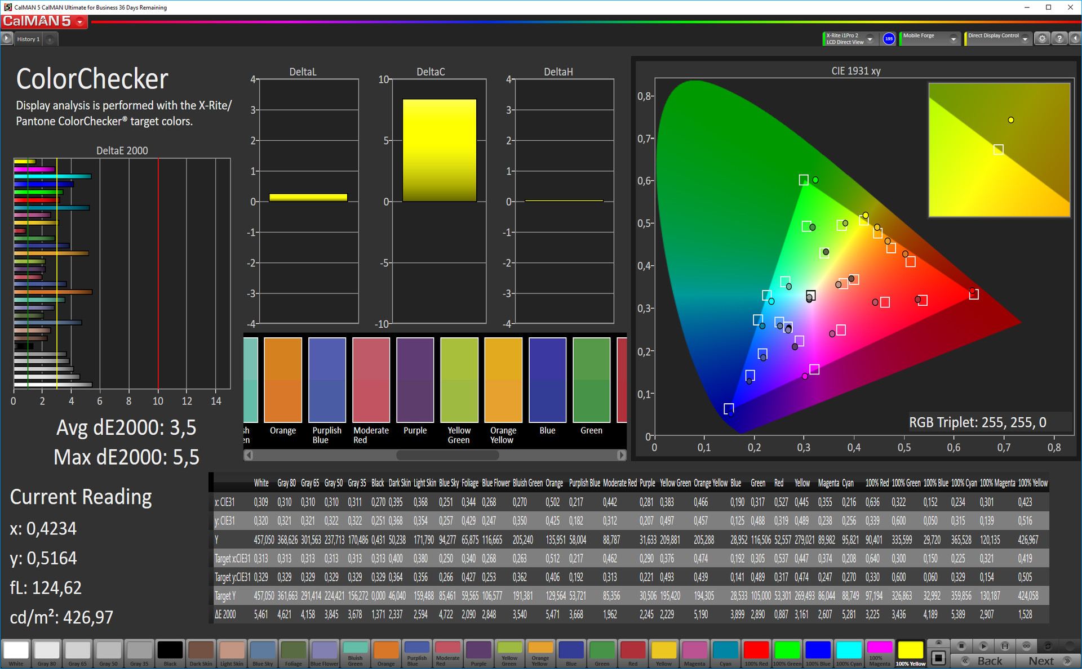Open the settings gear icon
Image resolution: width=1082 pixels, height=669 pixels.
point(1042,39)
